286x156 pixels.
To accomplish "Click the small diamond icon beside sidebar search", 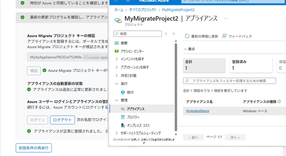I will 166,34.
